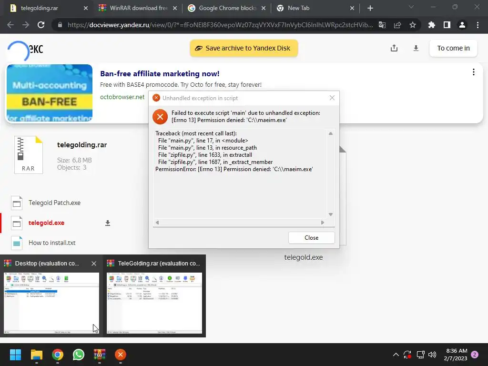This screenshot has width=488, height=366.
Task: Click error script icon in taskbar
Action: point(121,355)
